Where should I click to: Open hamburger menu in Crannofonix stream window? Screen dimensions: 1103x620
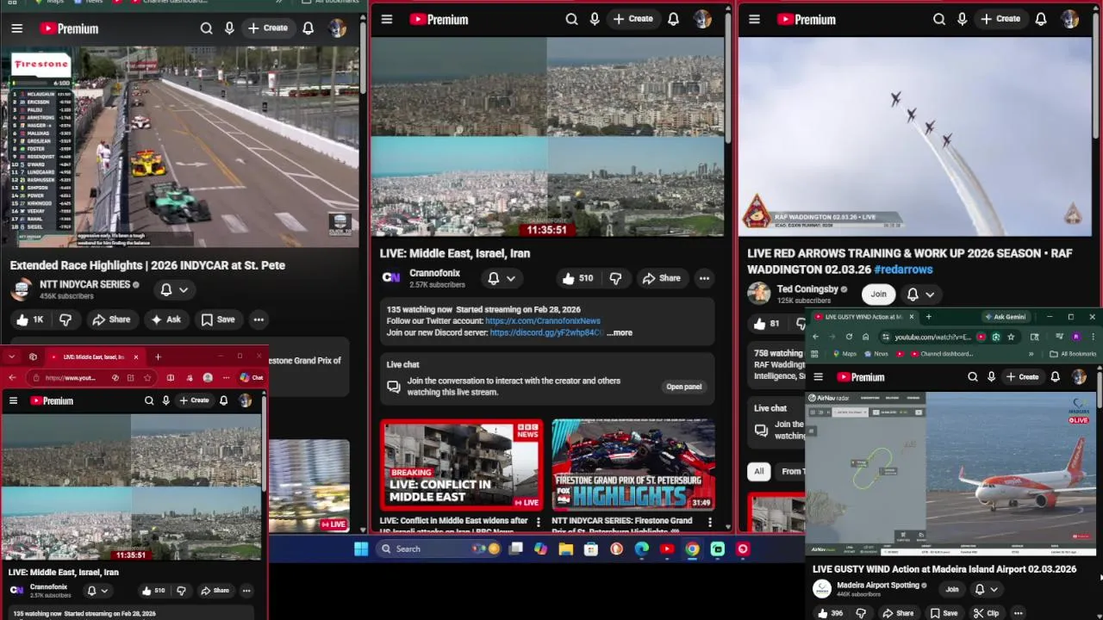click(387, 19)
